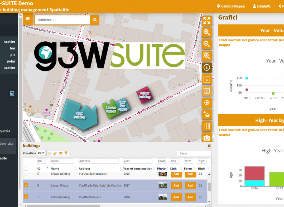The image size is (284, 207).
Task: Check the Brown building row checkbox
Action: click(x=26, y=174)
